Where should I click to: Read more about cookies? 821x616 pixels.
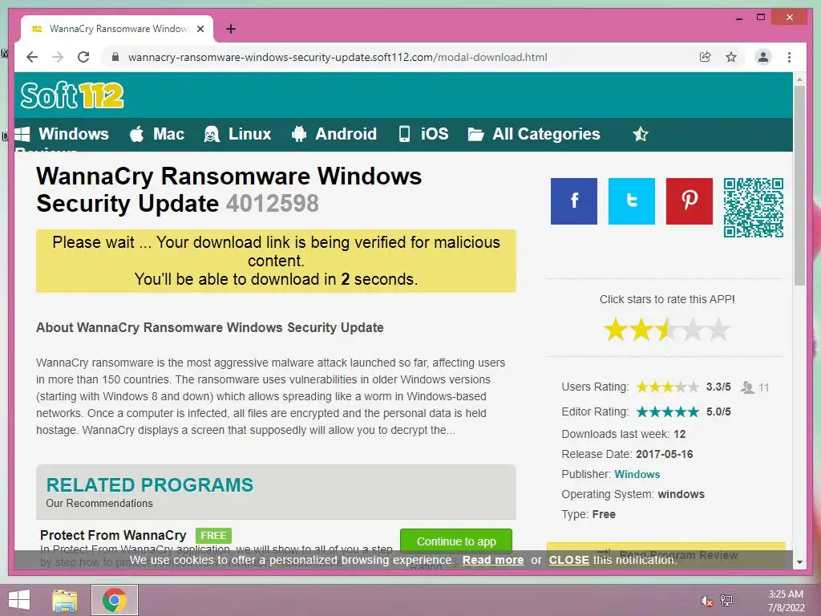click(493, 560)
